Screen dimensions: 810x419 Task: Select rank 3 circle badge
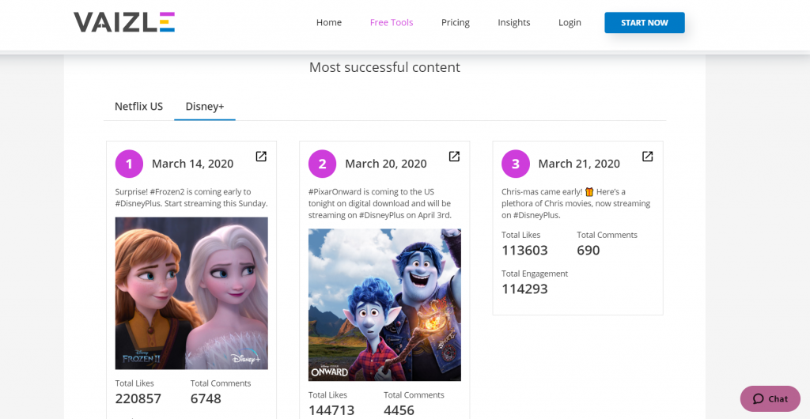point(516,164)
